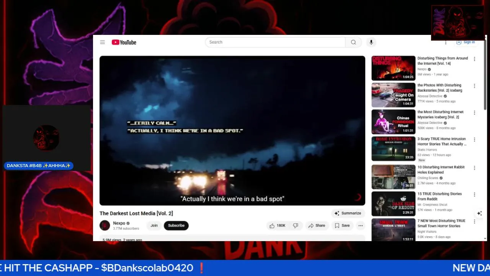Open options for 10 Disturbing Internet Rabbit Holes
Screen dimensions: 490x276
(474, 168)
